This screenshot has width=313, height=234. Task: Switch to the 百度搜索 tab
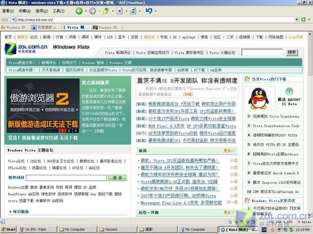click(44, 27)
